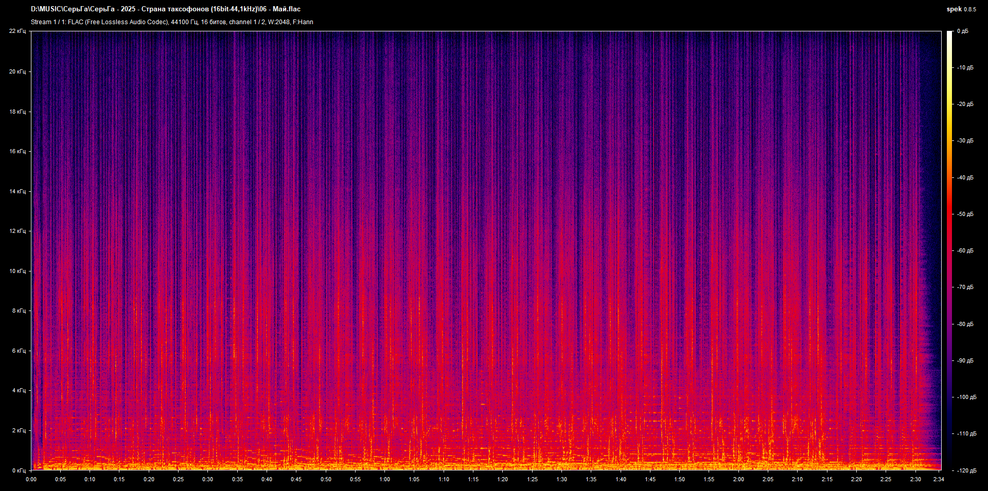Viewport: 988px width, 491px height.
Task: Click the 0:45 time axis label
Action: click(296, 479)
